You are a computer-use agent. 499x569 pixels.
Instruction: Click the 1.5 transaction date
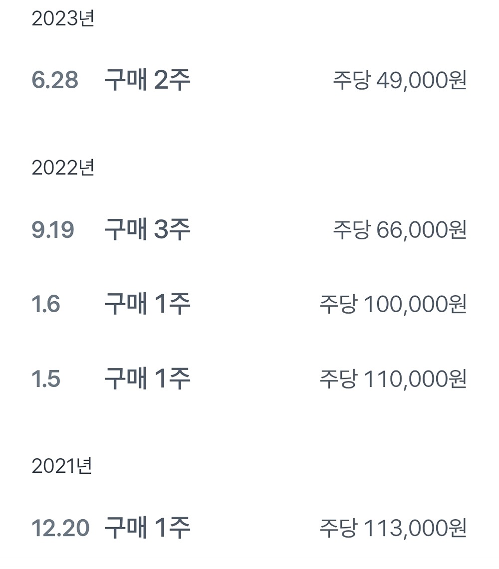click(x=46, y=379)
